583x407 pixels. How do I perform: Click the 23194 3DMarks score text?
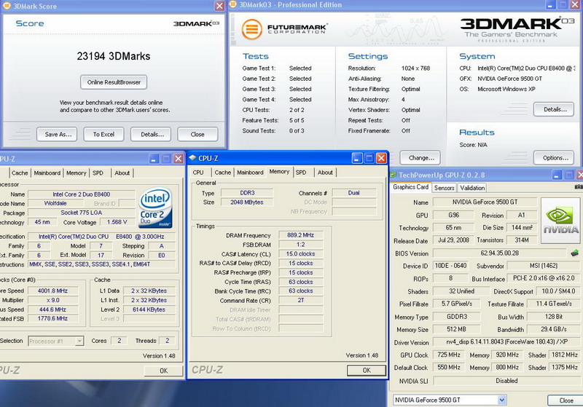point(114,56)
